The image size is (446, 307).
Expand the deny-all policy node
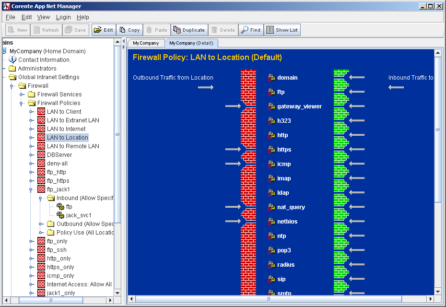pos(31,164)
